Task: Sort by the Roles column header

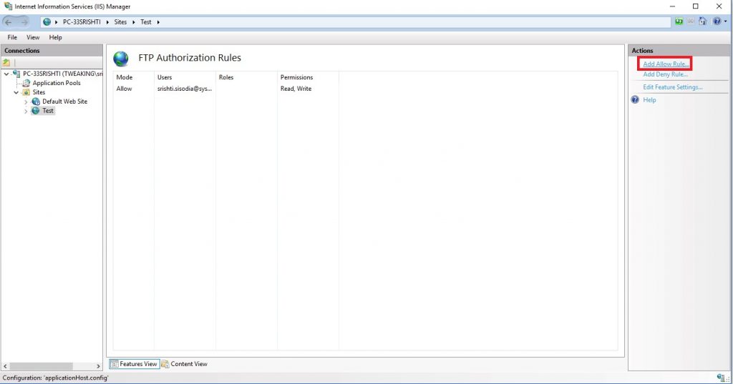Action: tap(246, 77)
